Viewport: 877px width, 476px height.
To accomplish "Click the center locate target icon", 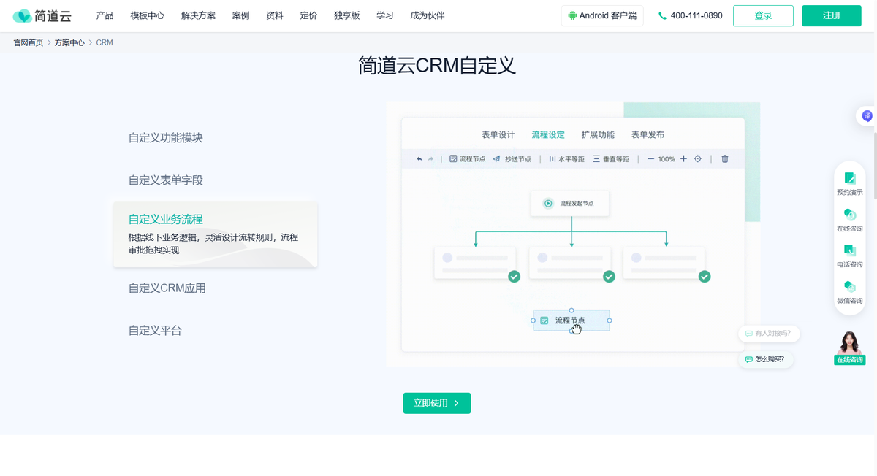I will [x=698, y=158].
